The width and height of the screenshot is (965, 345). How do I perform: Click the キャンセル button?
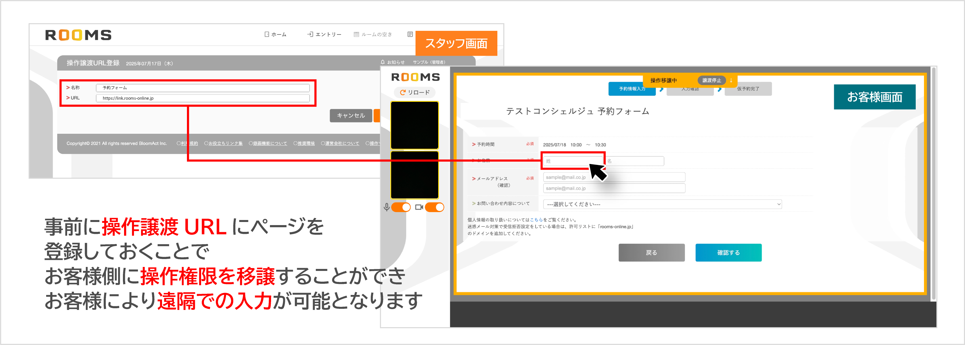pyautogui.click(x=351, y=116)
